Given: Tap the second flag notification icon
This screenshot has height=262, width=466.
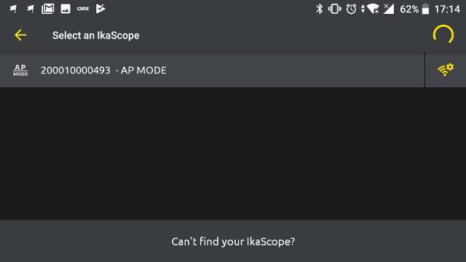Looking at the screenshot, I should click(x=31, y=9).
